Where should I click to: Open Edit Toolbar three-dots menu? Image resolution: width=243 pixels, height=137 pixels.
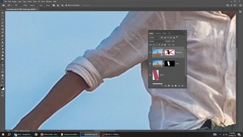coord(3,82)
